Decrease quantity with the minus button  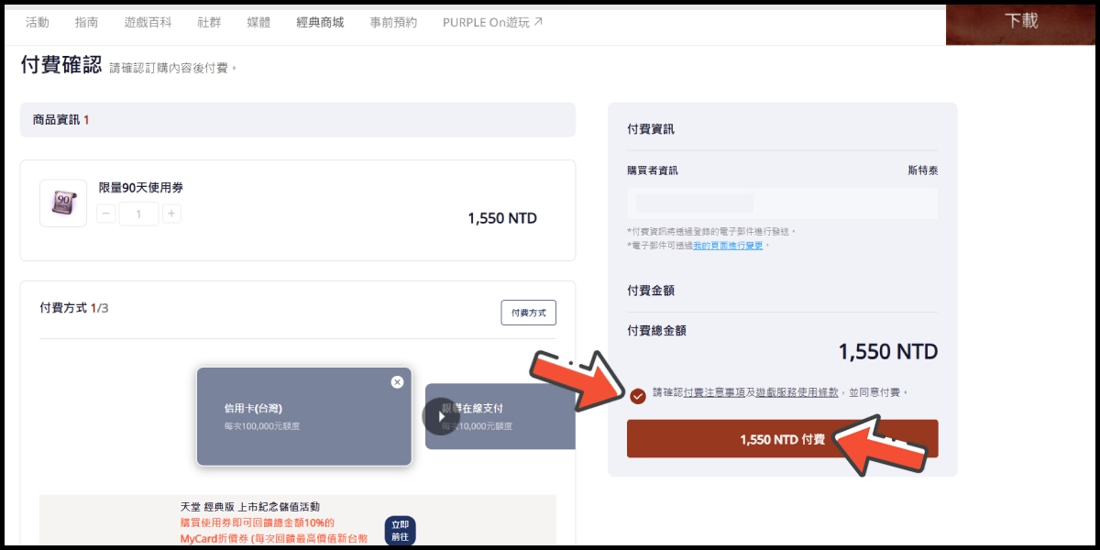point(106,214)
